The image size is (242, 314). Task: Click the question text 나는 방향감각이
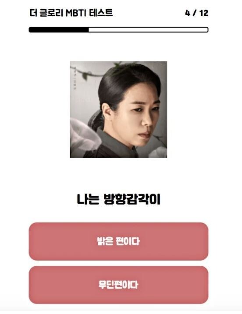118,199
